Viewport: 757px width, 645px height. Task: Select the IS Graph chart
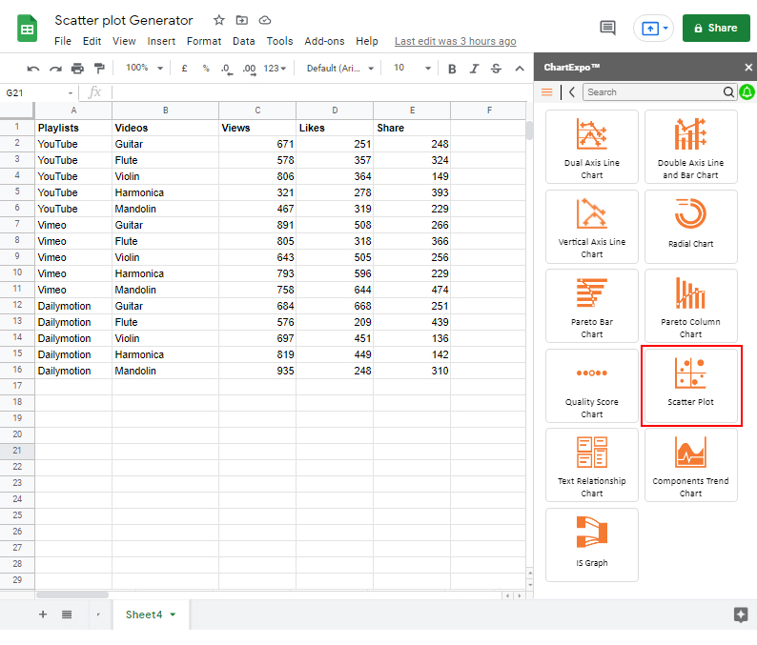592,545
